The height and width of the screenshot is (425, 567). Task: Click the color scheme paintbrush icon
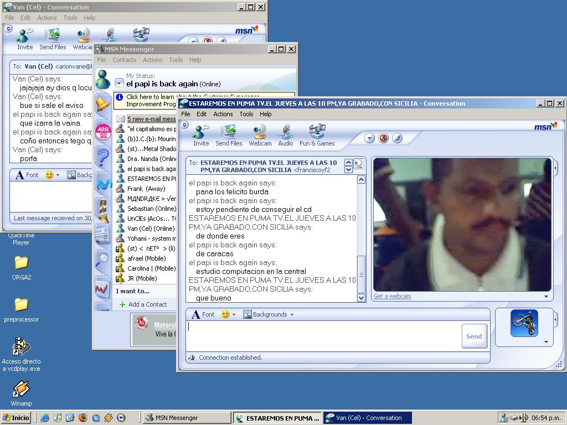(397, 138)
